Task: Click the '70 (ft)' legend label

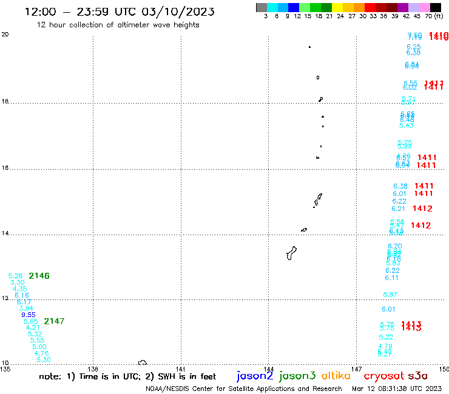Action: (434, 16)
